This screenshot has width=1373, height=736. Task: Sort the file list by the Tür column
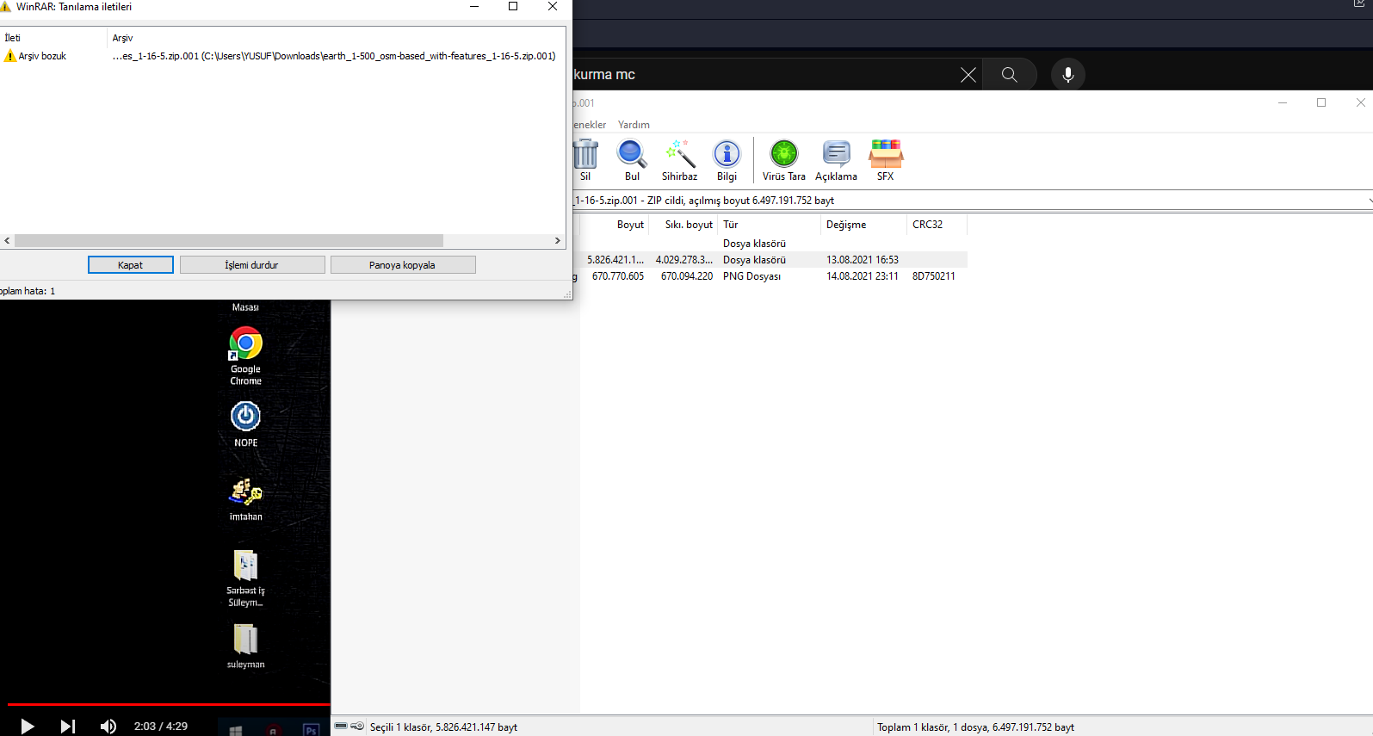(769, 225)
